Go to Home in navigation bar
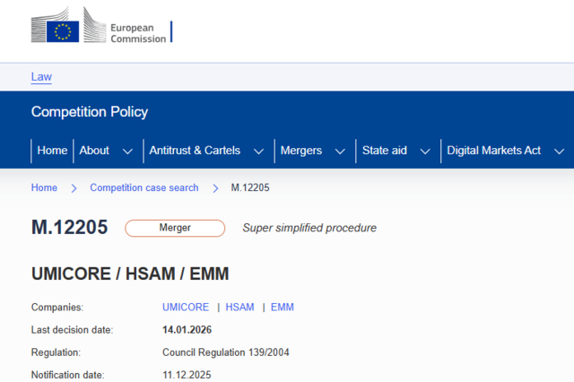The width and height of the screenshot is (574, 382). point(52,151)
